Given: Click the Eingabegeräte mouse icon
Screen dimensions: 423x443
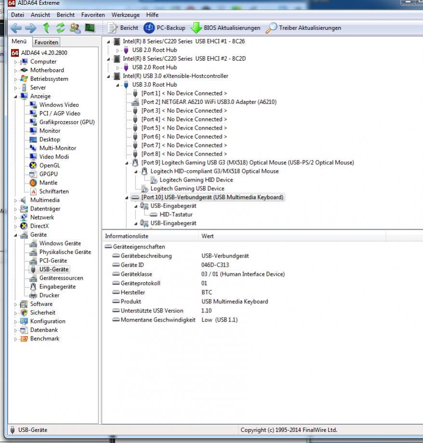Looking at the screenshot, I should click(x=33, y=287).
